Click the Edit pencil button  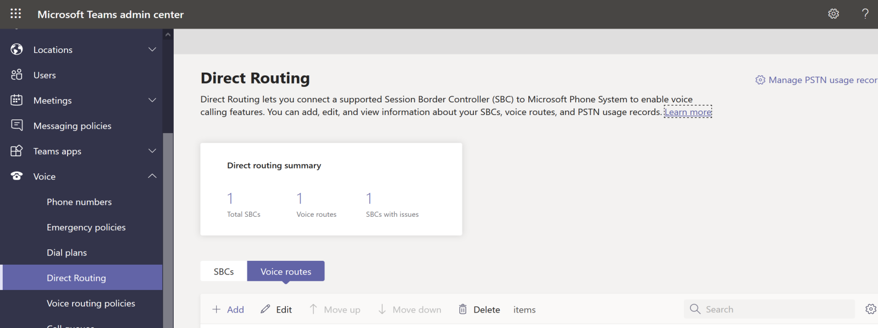pyautogui.click(x=277, y=309)
